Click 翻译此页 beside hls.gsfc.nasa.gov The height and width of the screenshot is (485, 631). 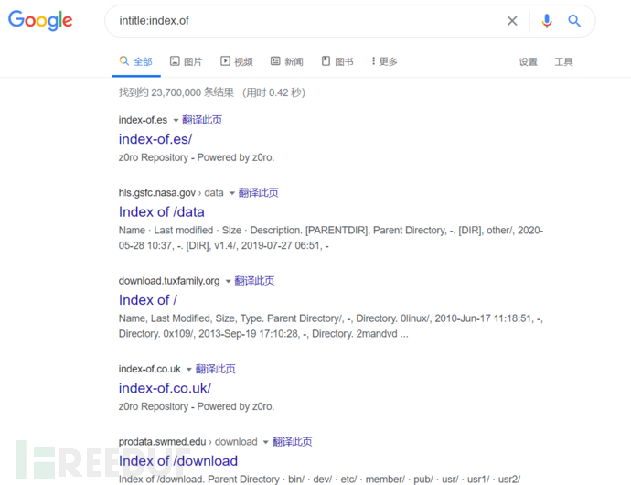tap(259, 192)
